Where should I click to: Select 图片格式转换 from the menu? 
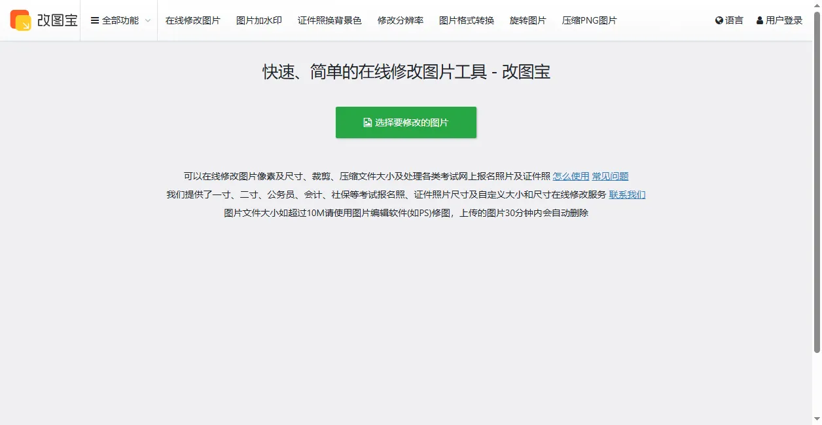[x=468, y=20]
